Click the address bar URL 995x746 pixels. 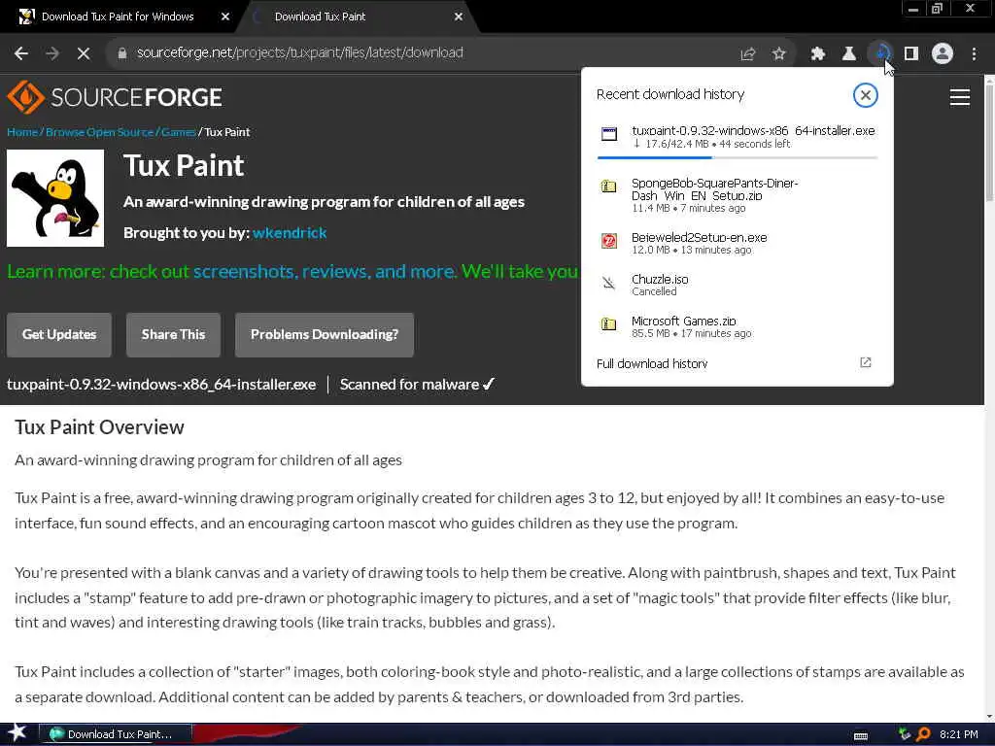(299, 52)
